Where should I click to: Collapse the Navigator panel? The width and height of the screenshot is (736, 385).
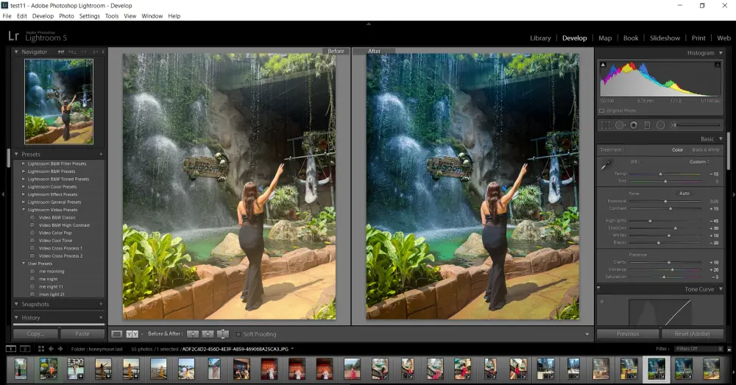(x=16, y=52)
